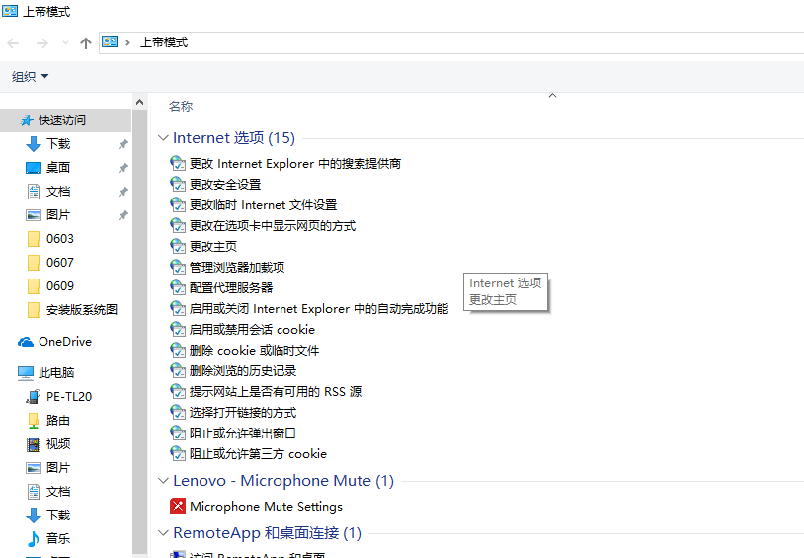Select 此电脑 in the navigation pane
The height and width of the screenshot is (558, 804).
[56, 373]
